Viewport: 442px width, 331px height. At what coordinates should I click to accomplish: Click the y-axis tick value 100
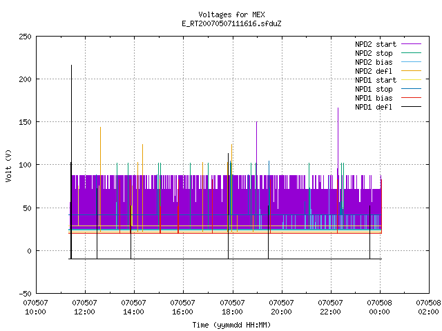coord(25,165)
